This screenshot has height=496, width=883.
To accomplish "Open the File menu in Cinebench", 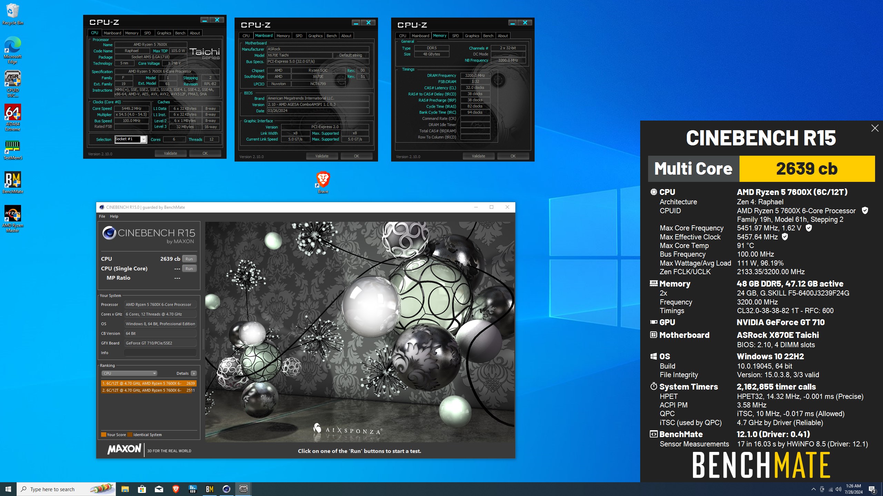I will 102,216.
